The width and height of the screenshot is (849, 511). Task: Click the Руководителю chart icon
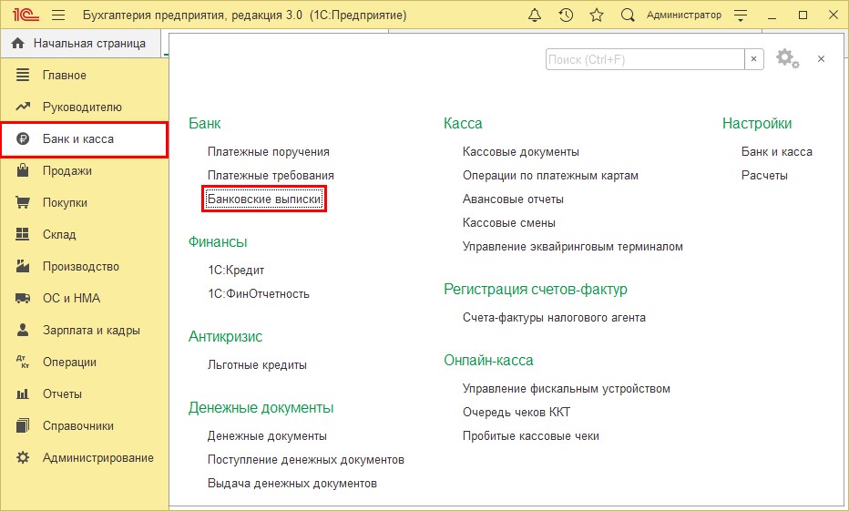click(x=23, y=107)
